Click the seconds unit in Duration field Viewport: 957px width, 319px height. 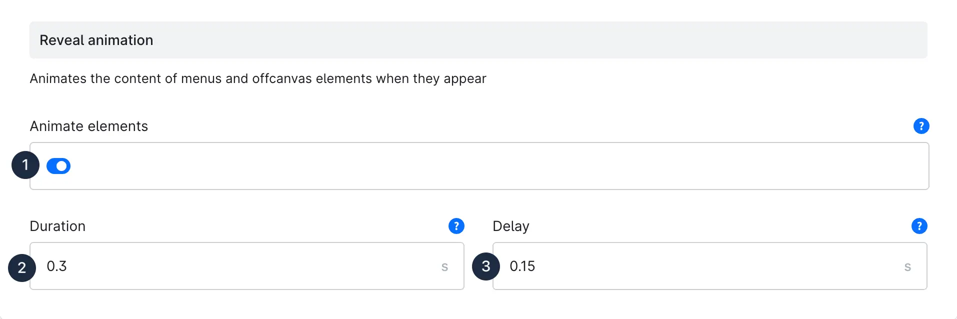pos(444,267)
